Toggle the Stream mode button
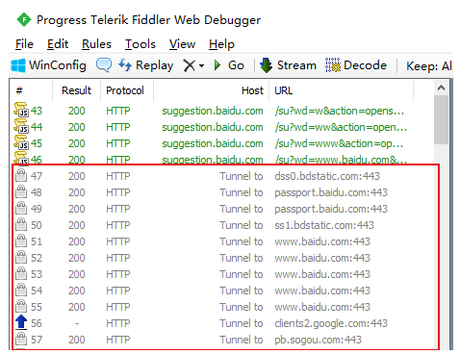Image resolution: width=460 pixels, height=354 pixels. coord(288,65)
